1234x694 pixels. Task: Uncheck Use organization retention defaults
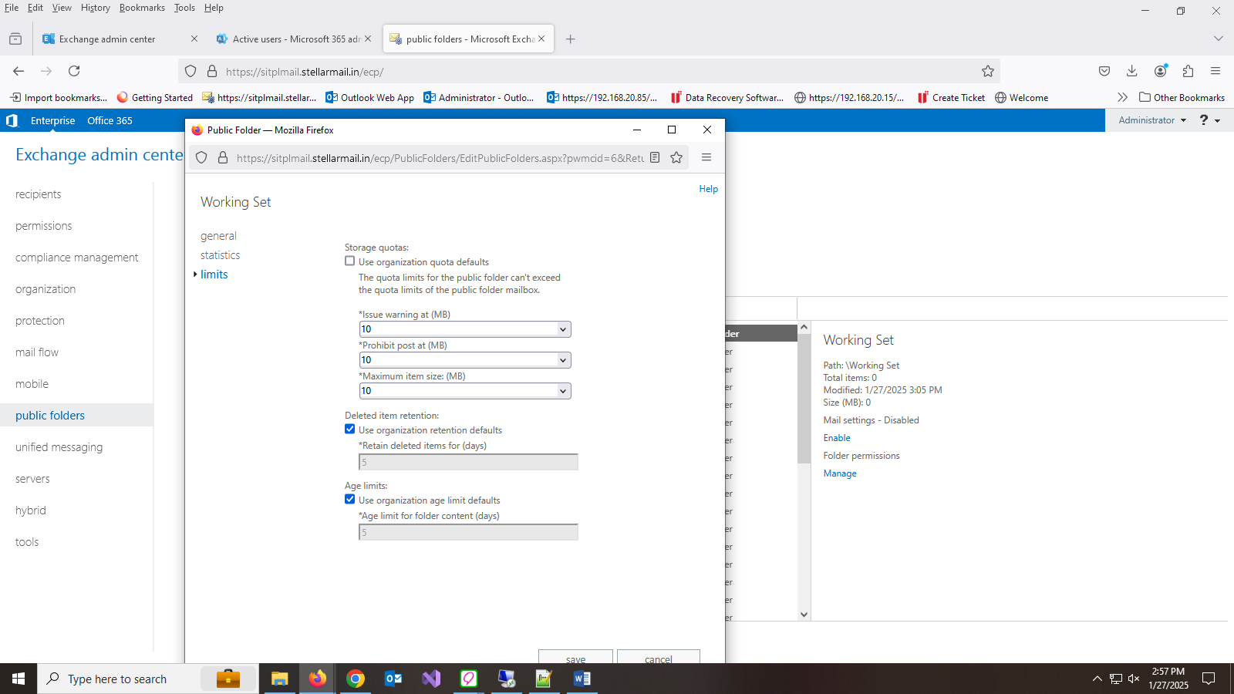tap(350, 430)
